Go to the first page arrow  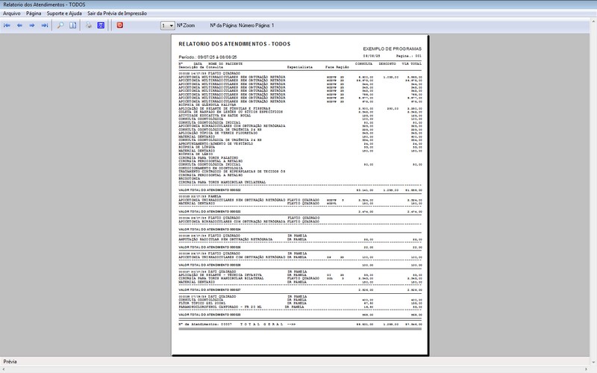point(7,25)
